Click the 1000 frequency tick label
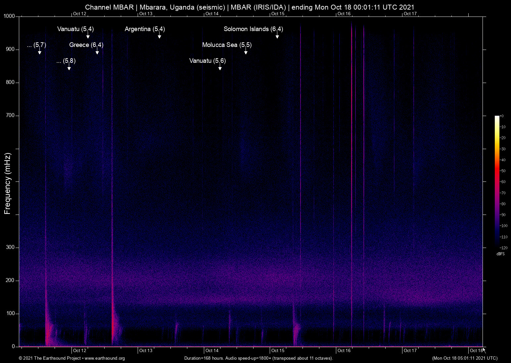The width and height of the screenshot is (511, 363). point(10,16)
